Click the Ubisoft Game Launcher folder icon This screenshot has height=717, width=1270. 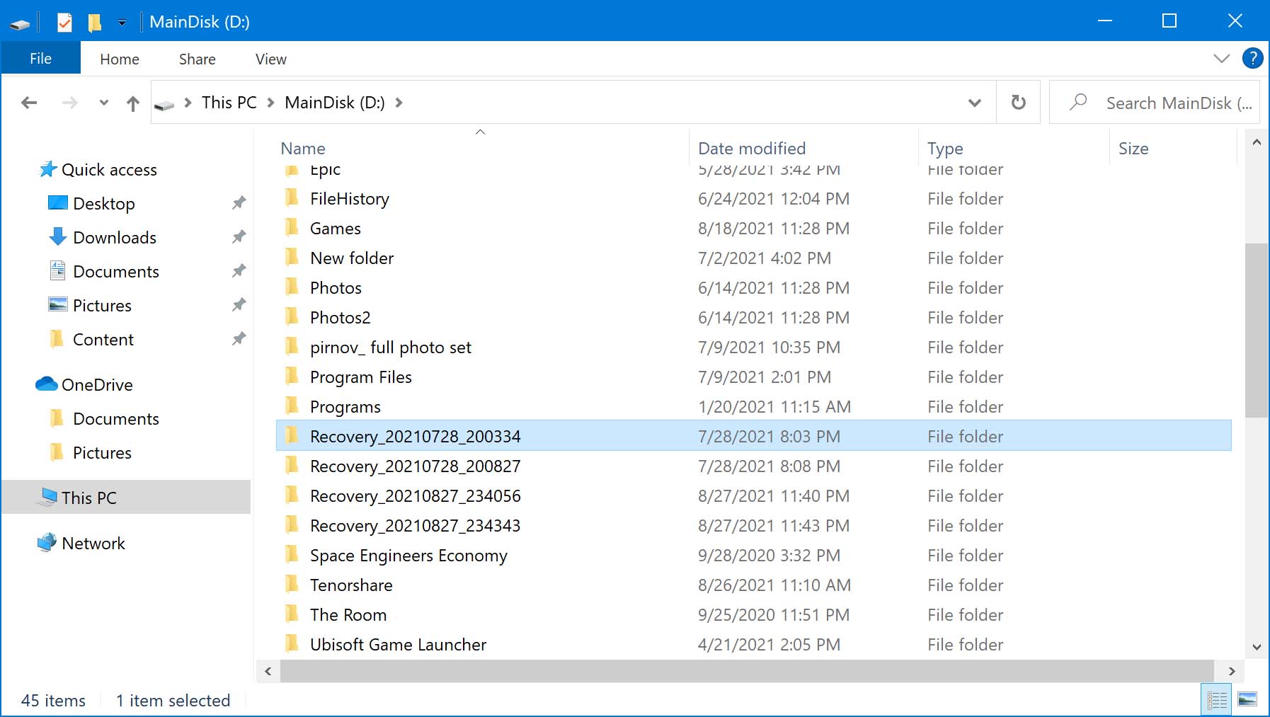click(292, 643)
